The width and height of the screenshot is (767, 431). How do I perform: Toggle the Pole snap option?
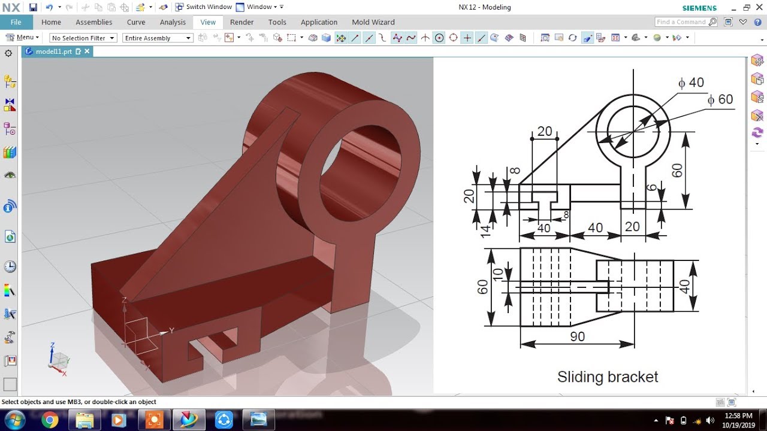coord(397,38)
